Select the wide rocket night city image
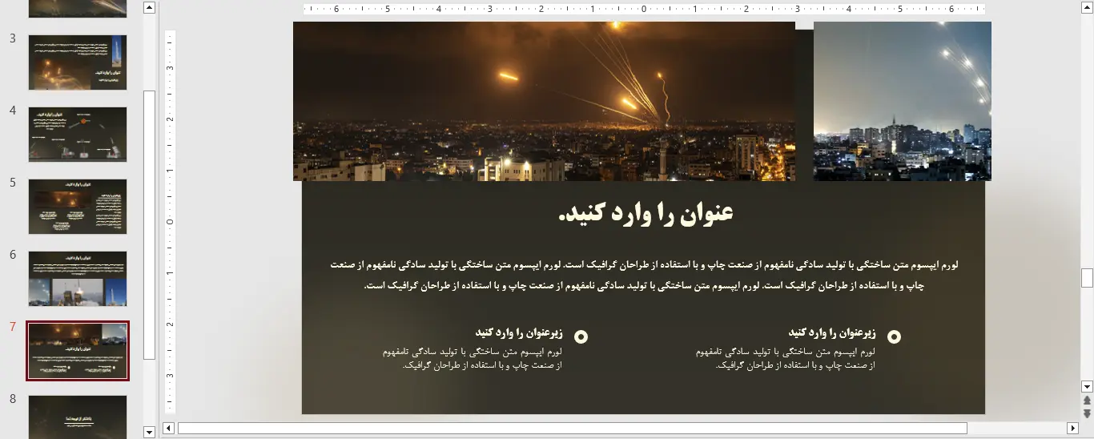The width and height of the screenshot is (1094, 439). (545, 101)
